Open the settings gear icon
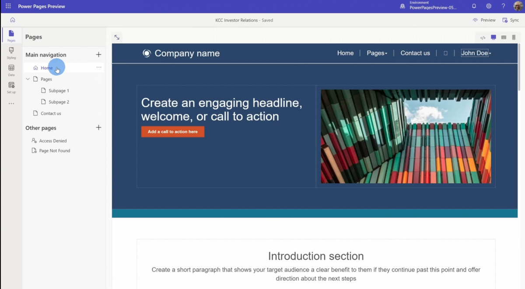Screen dimensions: 525x289 pyautogui.click(x=489, y=7)
